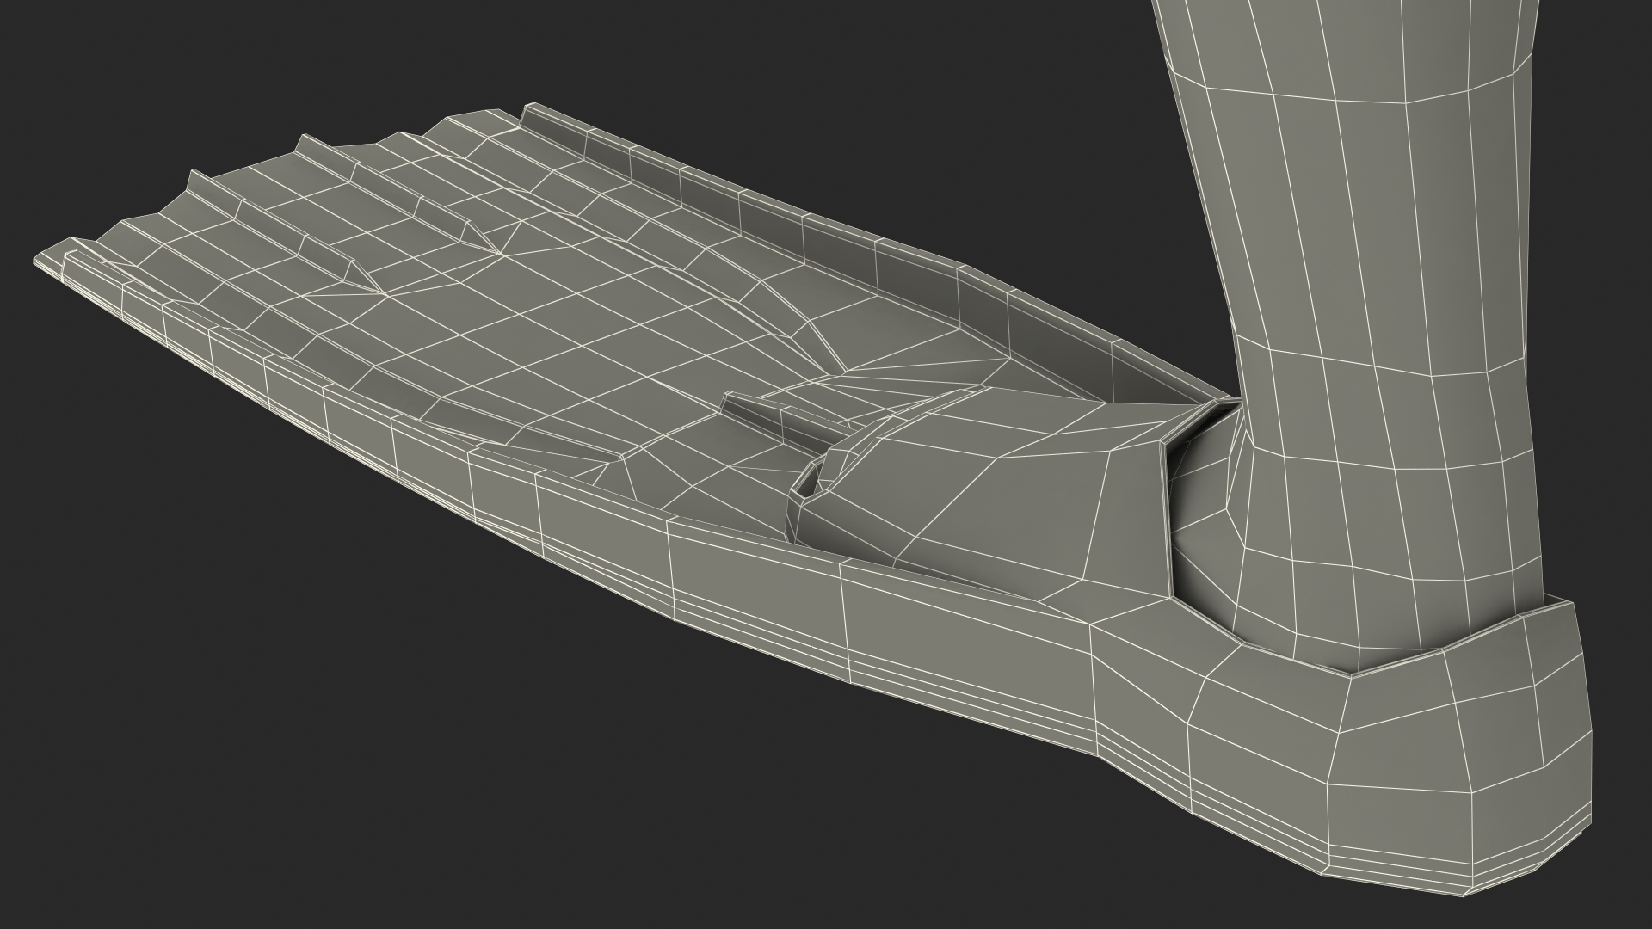
Task: Select the toe opening of the foot pocket
Action: point(809,483)
